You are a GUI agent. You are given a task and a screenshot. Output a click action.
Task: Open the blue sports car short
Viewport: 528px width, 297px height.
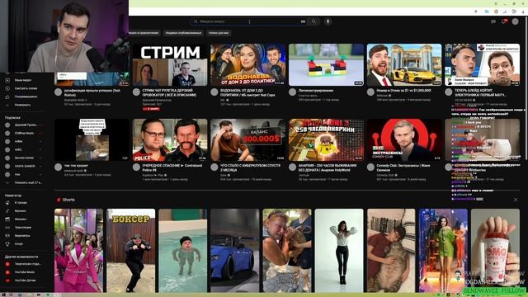tap(235, 250)
